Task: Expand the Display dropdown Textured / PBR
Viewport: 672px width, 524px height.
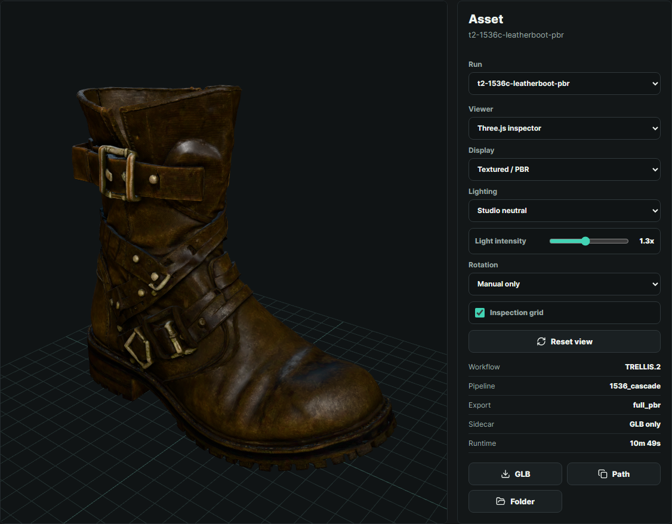Action: [x=564, y=169]
